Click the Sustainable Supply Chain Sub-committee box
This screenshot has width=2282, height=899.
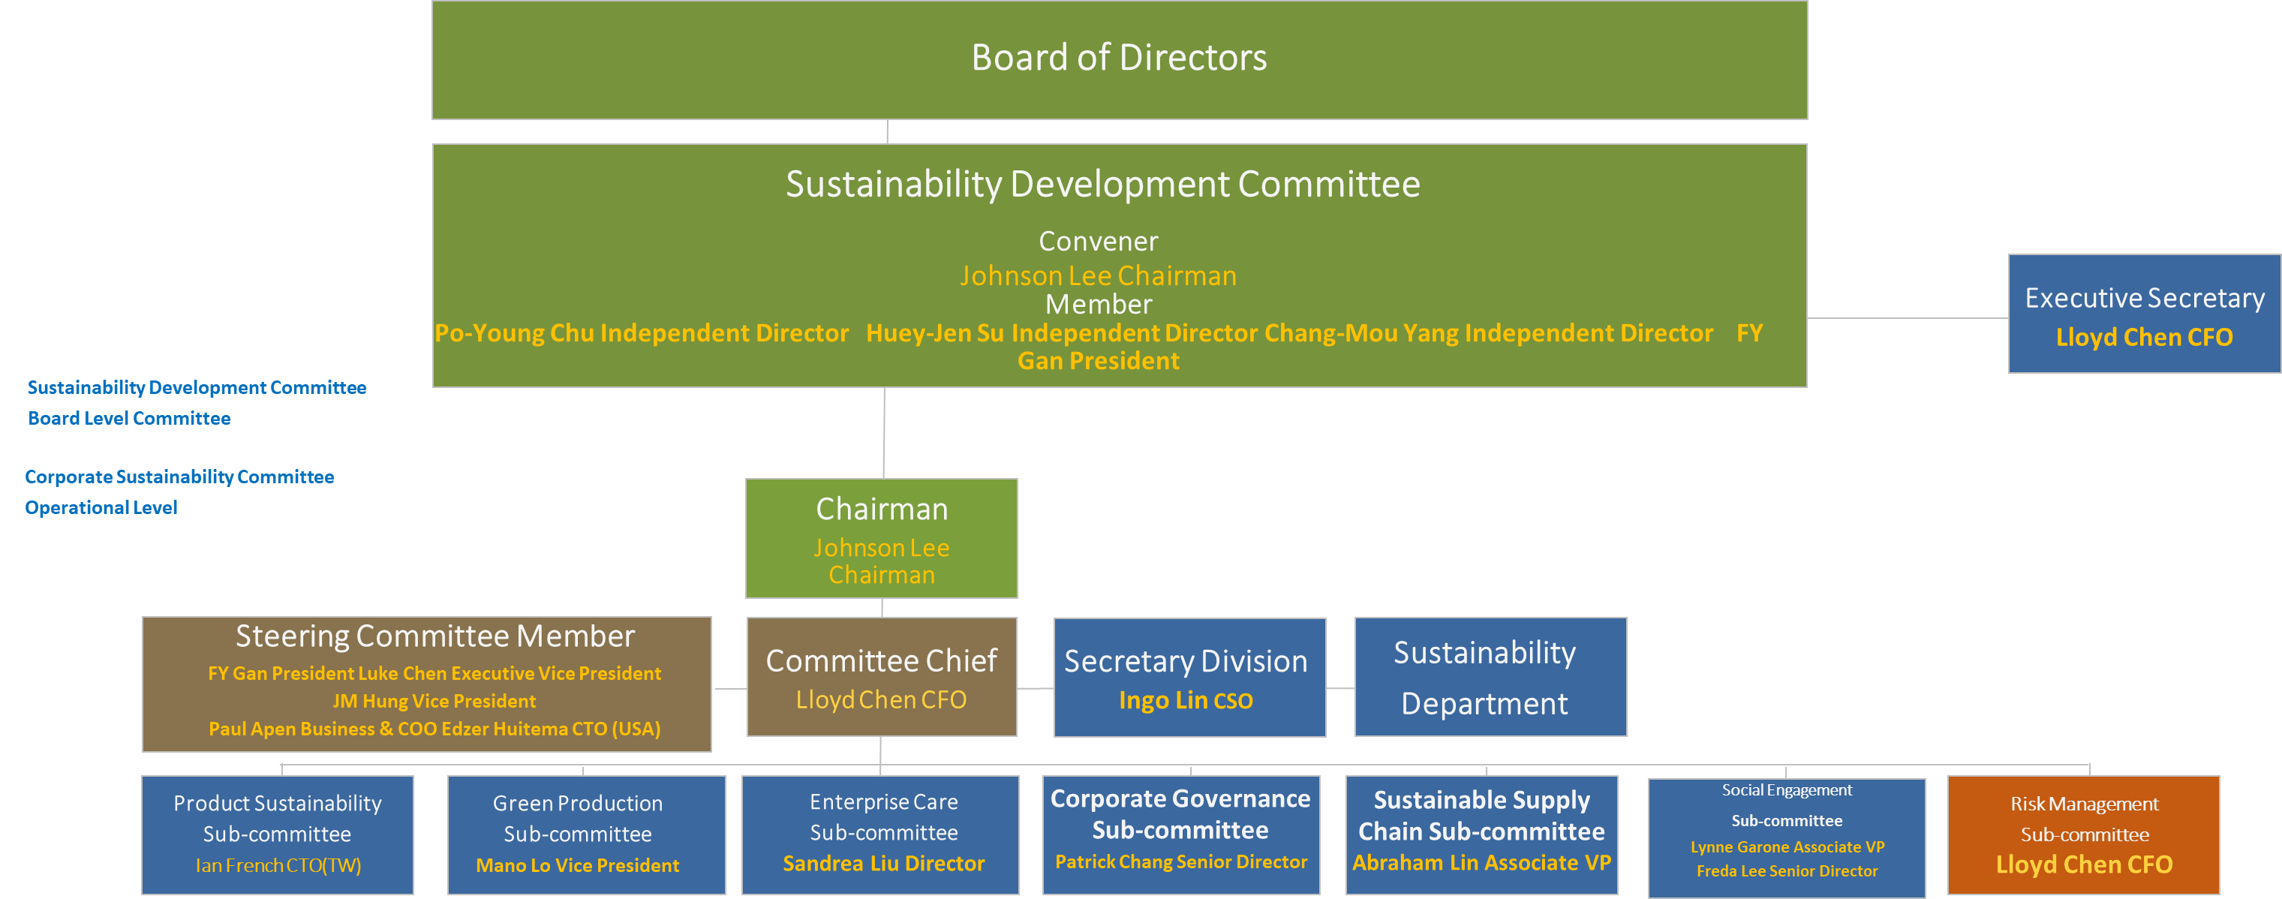1481,834
